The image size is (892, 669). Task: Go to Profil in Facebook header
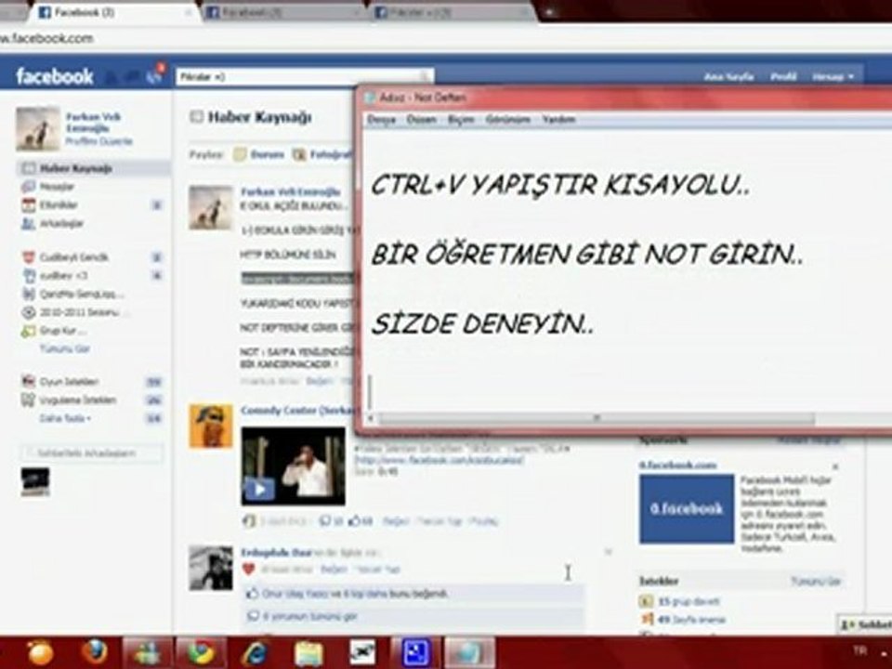click(x=783, y=76)
